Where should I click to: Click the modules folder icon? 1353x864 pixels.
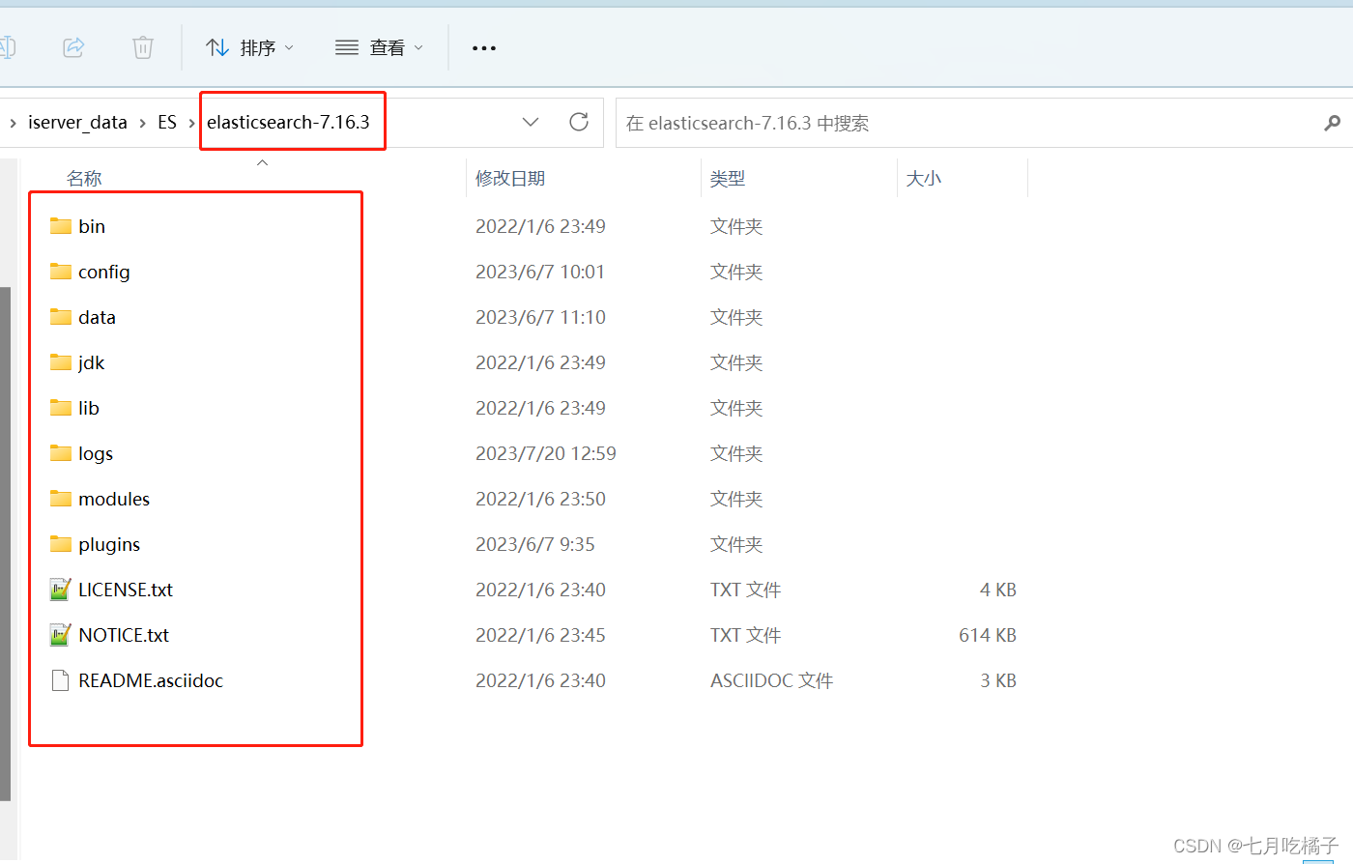pyautogui.click(x=61, y=498)
